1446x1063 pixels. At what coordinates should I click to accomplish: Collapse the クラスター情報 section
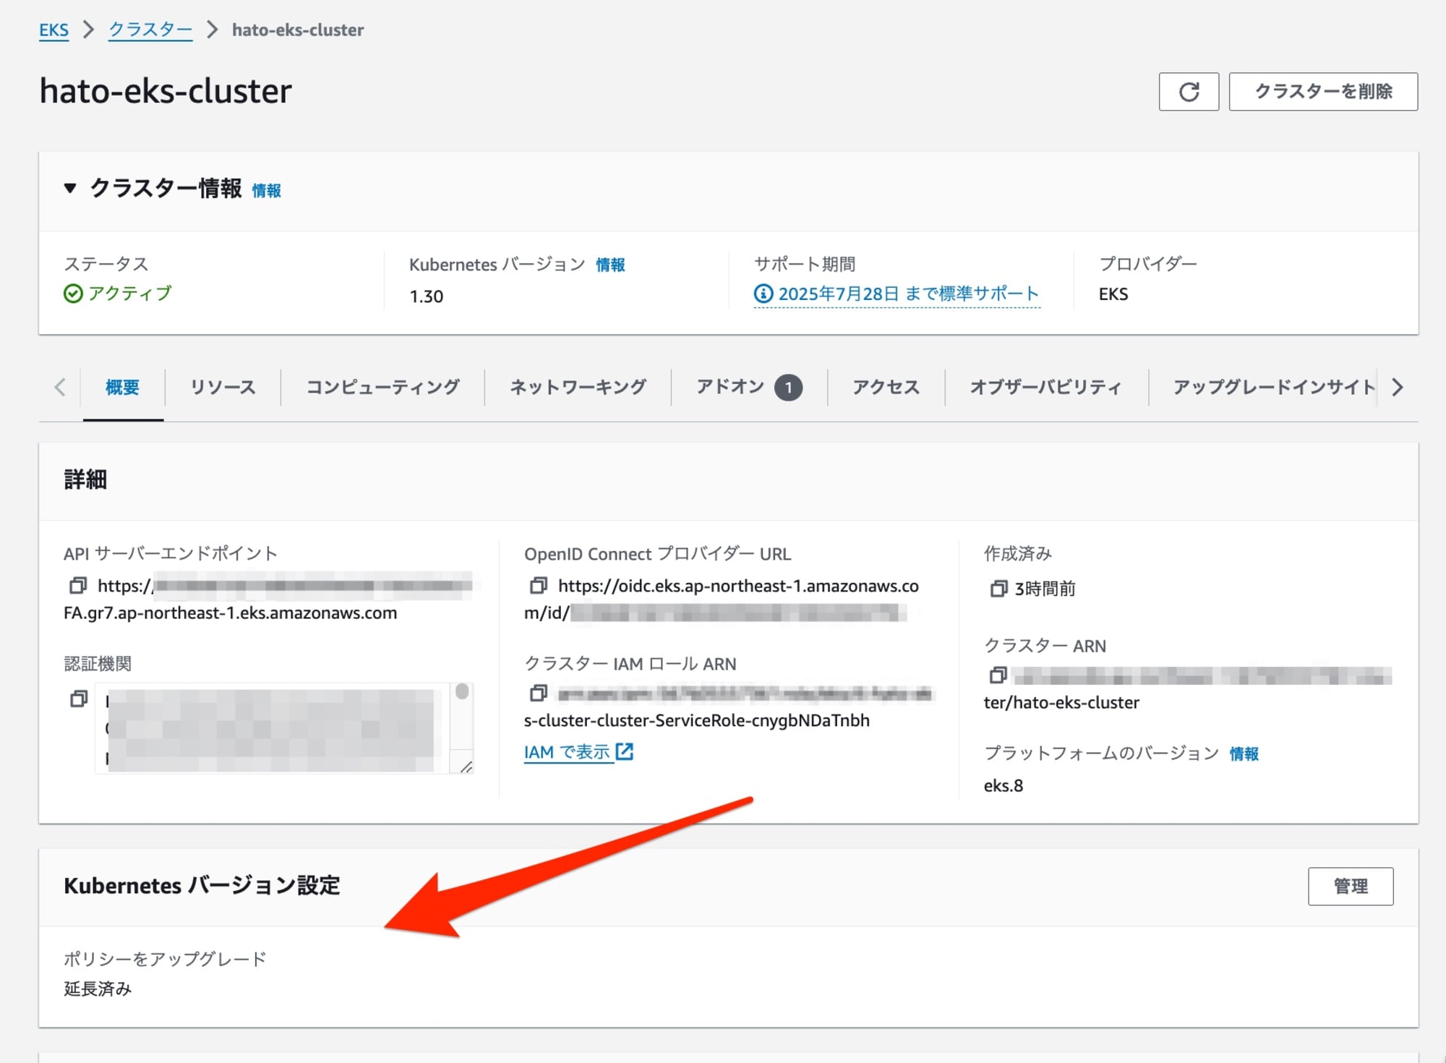pyautogui.click(x=70, y=189)
